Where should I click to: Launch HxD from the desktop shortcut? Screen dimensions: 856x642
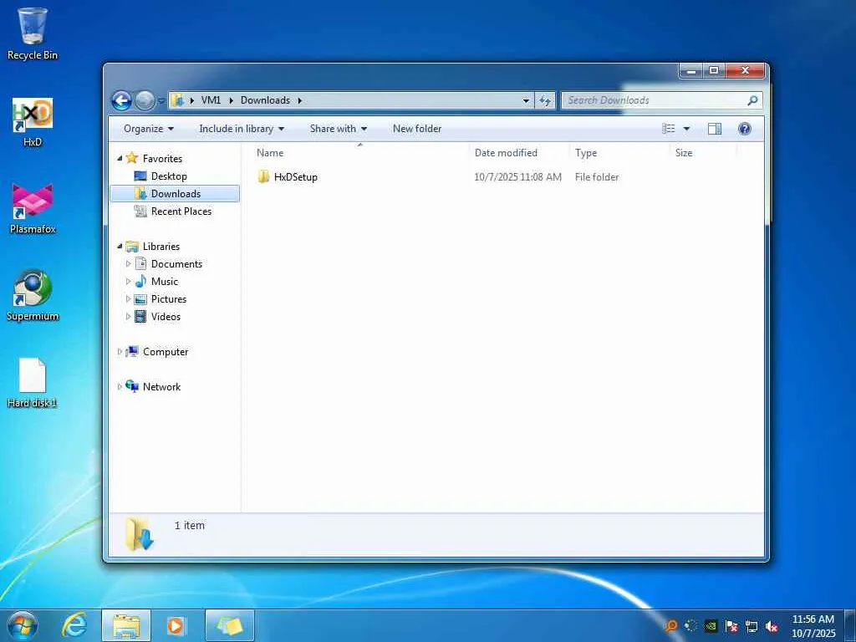pos(33,122)
